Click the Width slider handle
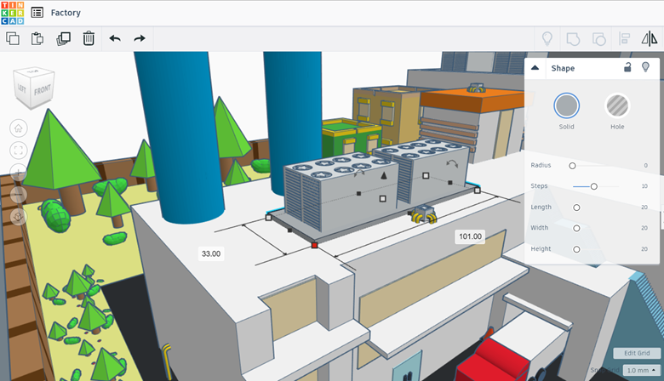The image size is (664, 381). [x=576, y=229]
